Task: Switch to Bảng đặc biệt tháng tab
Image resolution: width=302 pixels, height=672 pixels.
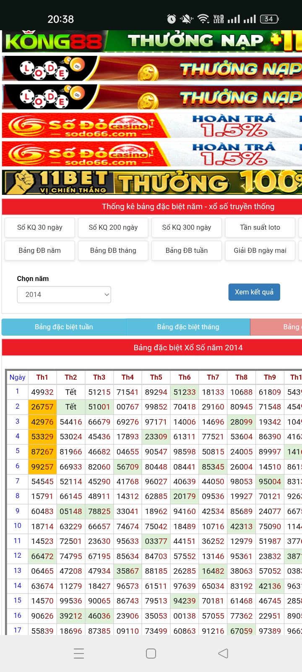Action: 188,327
